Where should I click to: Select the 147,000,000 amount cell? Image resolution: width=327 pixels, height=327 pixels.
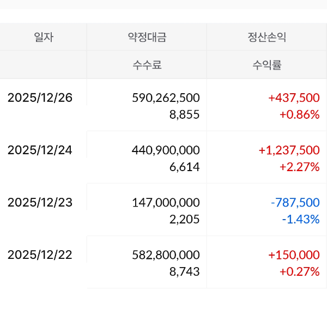coord(166,202)
